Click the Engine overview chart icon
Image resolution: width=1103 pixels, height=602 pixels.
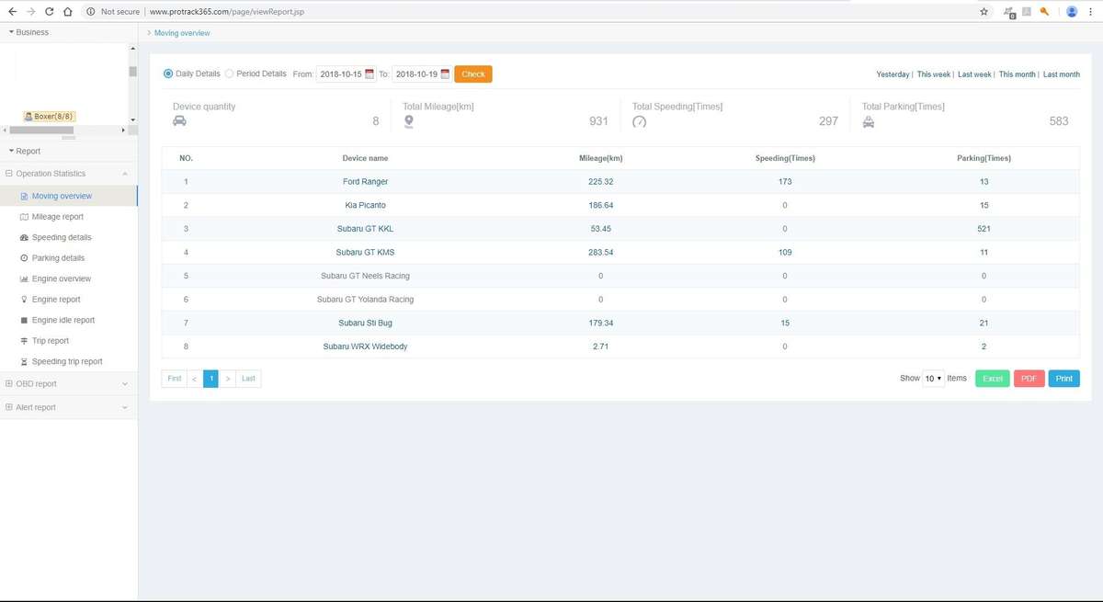[24, 279]
